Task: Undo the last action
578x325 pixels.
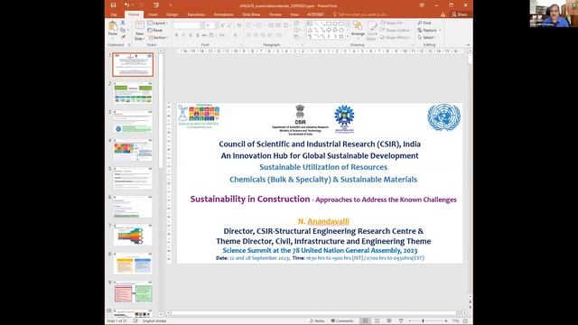Action: pos(126,5)
